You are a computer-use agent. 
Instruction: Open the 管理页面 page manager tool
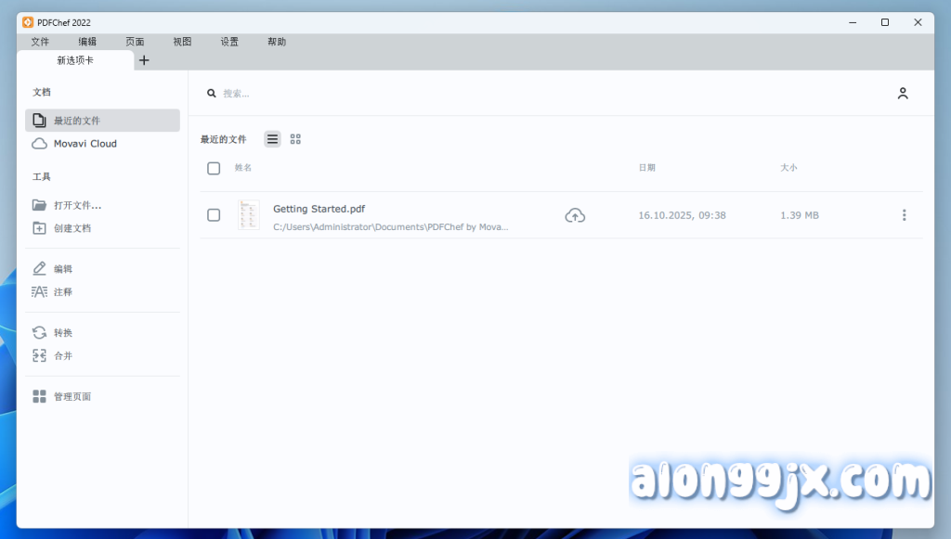(72, 397)
